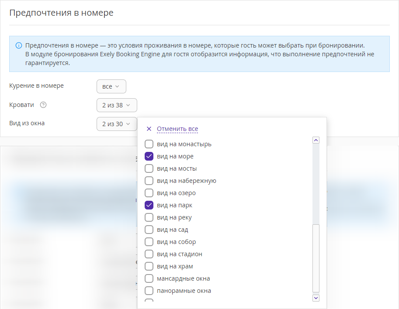Open the Кровати dropdown showing 2 из 38
Screen dimensions: 399x309
tap(117, 105)
